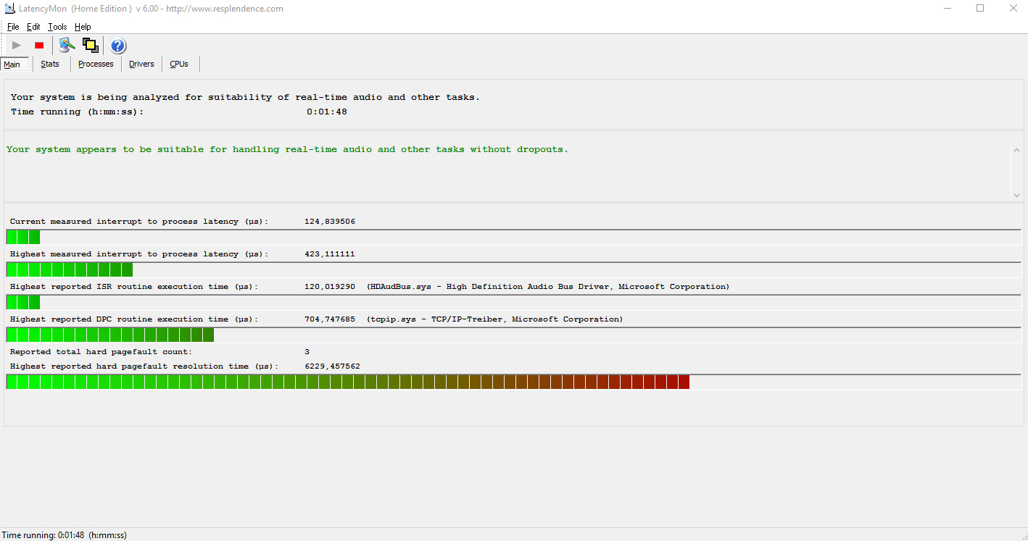Open the Help menu

click(83, 27)
